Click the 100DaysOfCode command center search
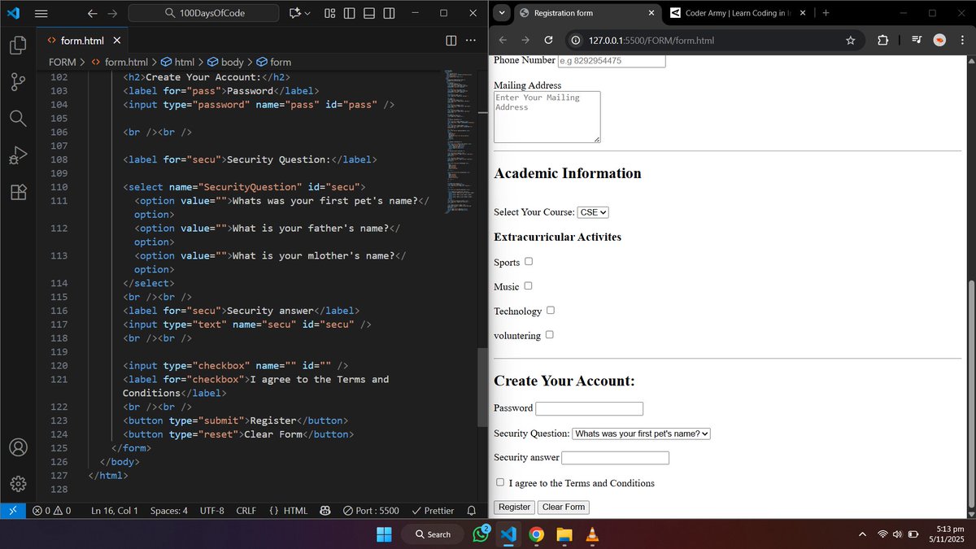 pyautogui.click(x=204, y=13)
